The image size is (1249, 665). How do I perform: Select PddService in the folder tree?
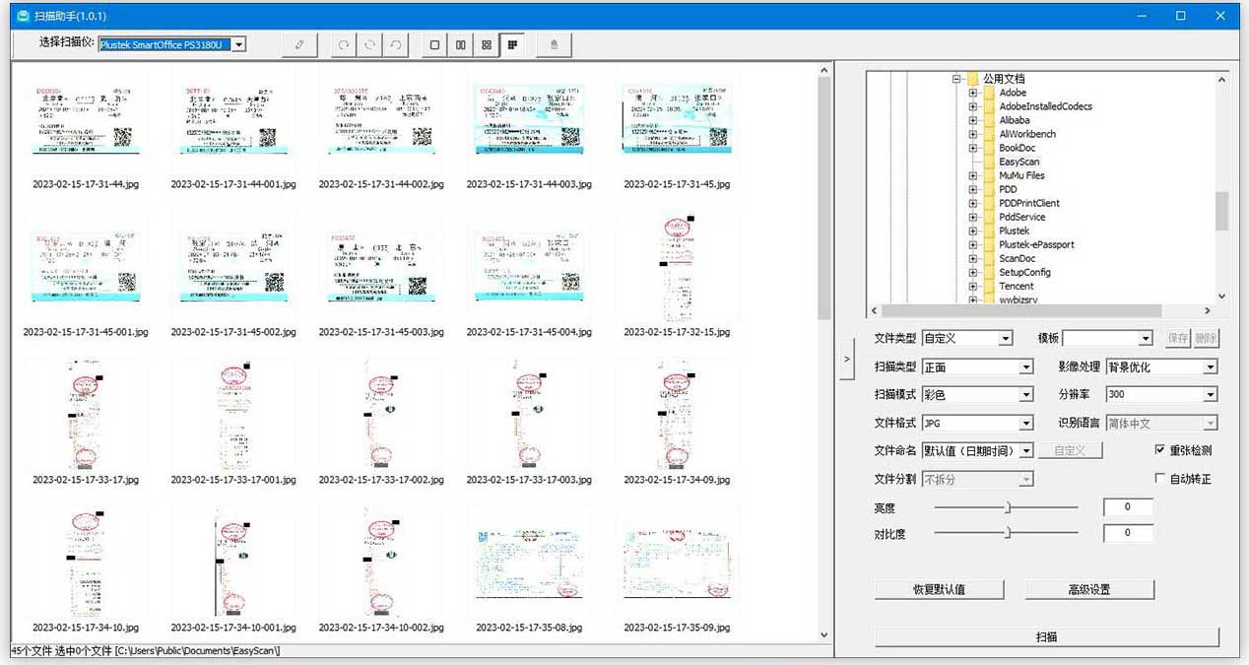1022,217
